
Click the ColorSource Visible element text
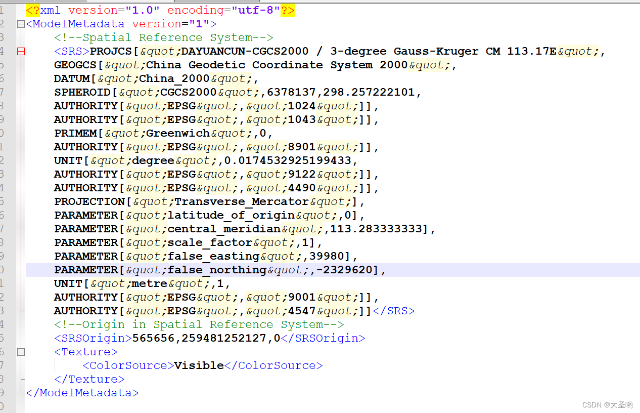click(x=199, y=365)
